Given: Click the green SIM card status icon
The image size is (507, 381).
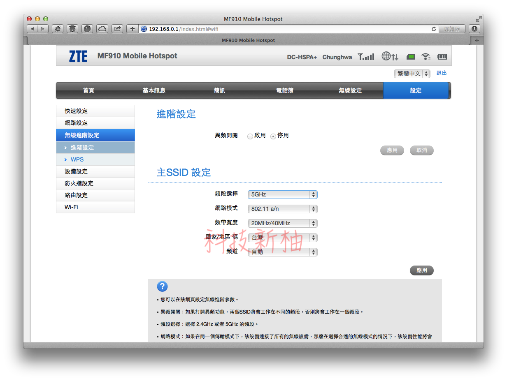Looking at the screenshot, I should 410,57.
